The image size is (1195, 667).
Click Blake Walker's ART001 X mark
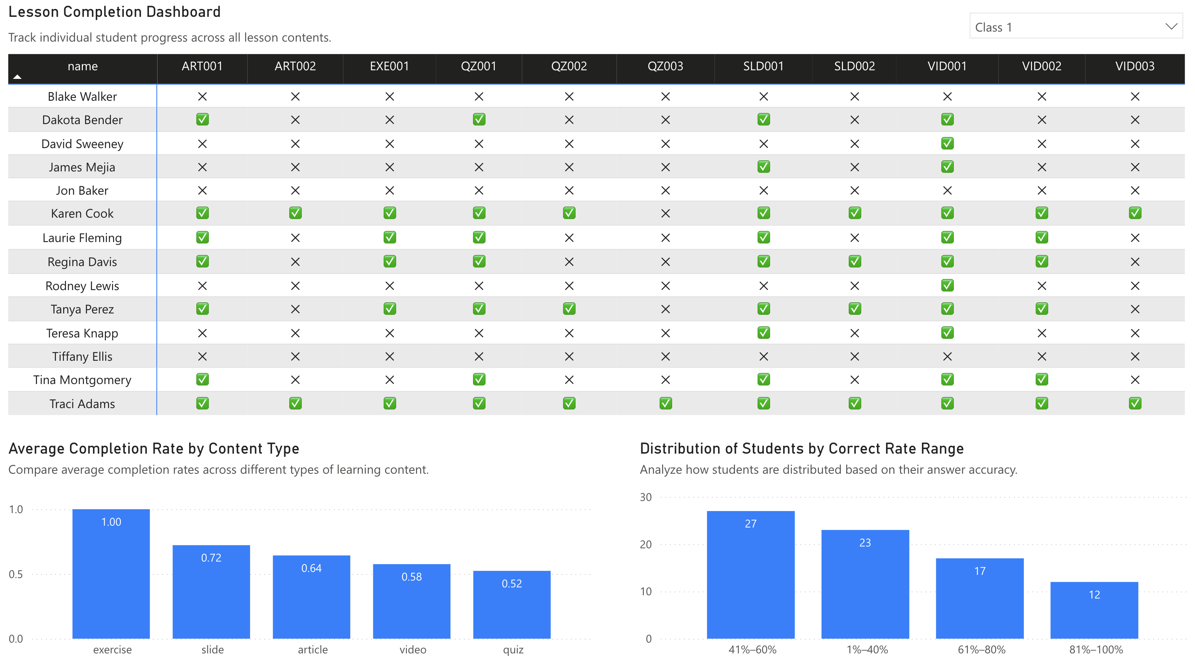pyautogui.click(x=202, y=96)
